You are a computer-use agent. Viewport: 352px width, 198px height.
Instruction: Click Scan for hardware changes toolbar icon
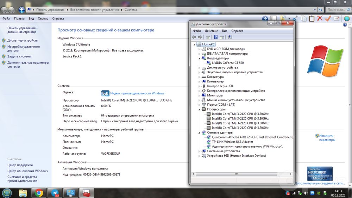[230, 37]
